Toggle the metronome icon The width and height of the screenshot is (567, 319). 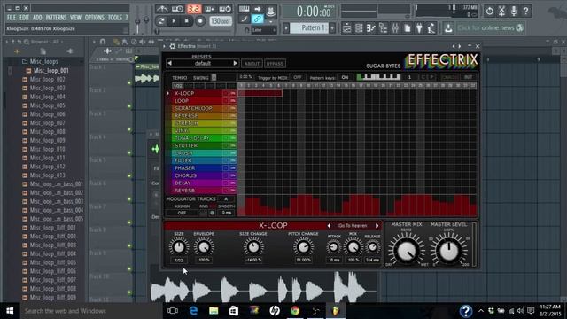tap(162, 9)
